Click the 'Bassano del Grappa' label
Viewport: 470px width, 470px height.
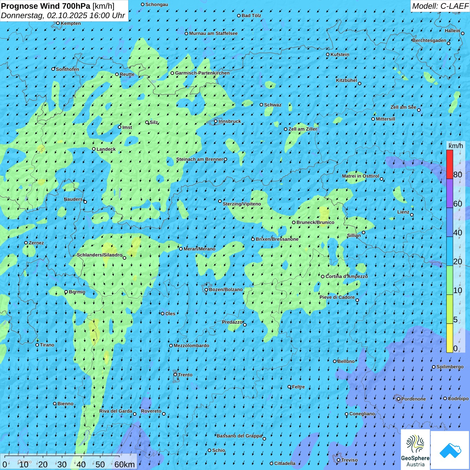239,436
